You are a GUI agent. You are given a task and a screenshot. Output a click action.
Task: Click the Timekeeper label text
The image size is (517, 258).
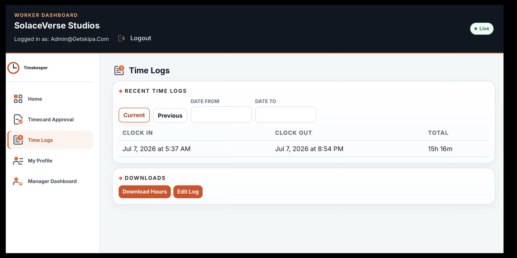point(36,68)
